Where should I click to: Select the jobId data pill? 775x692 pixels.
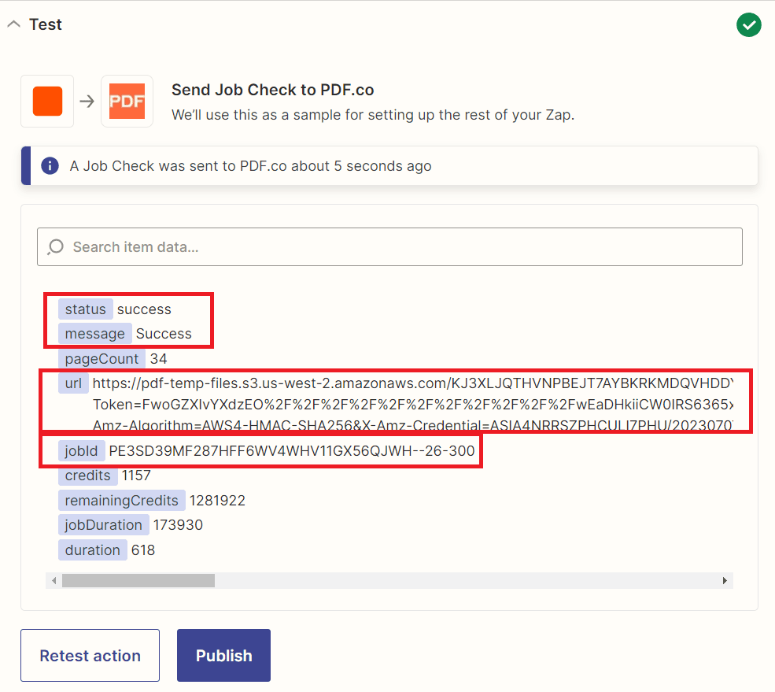[x=81, y=450]
